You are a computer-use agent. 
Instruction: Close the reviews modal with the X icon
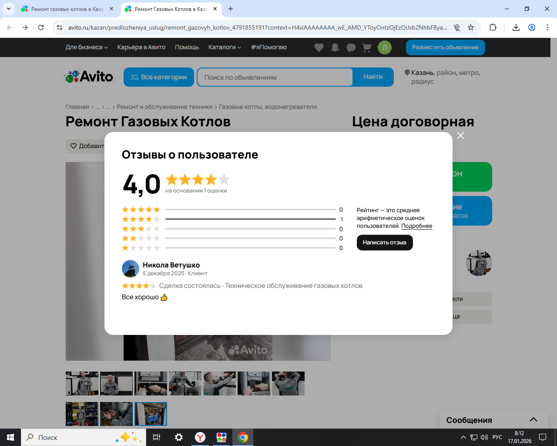click(x=460, y=135)
